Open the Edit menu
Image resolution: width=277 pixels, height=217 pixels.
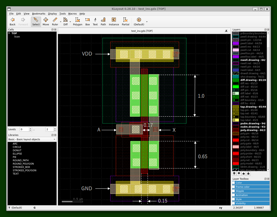tap(19, 14)
